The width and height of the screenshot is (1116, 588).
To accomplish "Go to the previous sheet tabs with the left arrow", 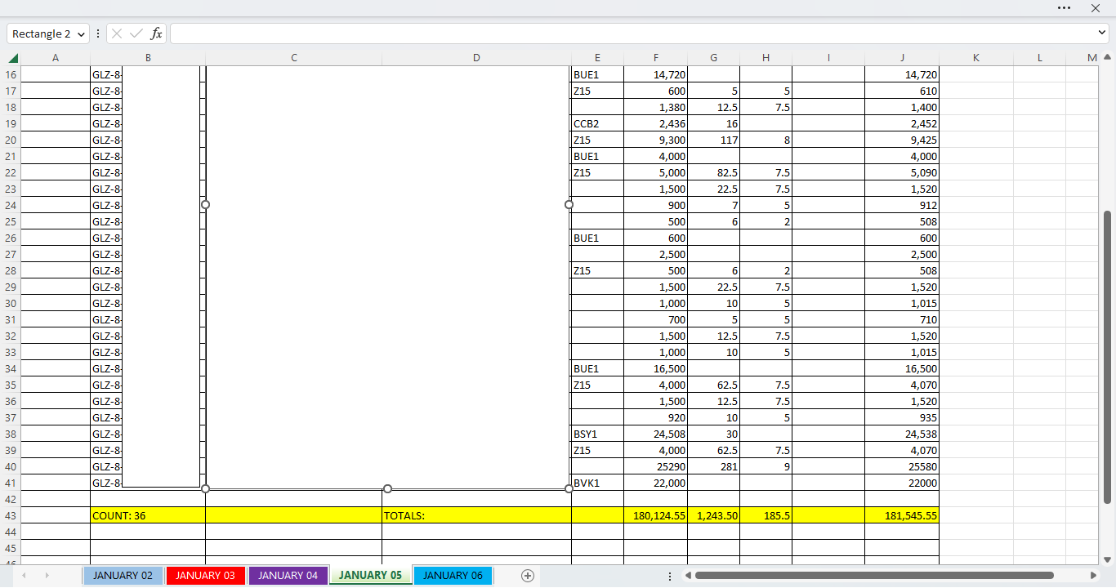I will pos(24,576).
